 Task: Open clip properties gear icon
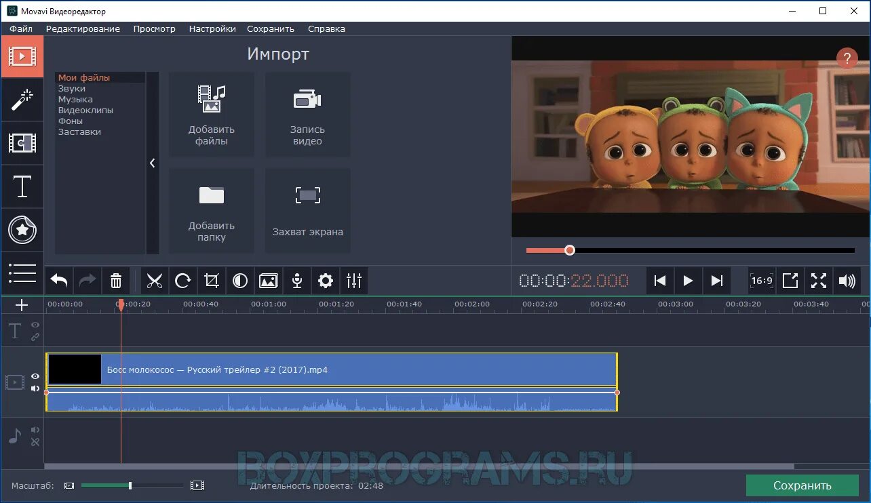tap(326, 281)
